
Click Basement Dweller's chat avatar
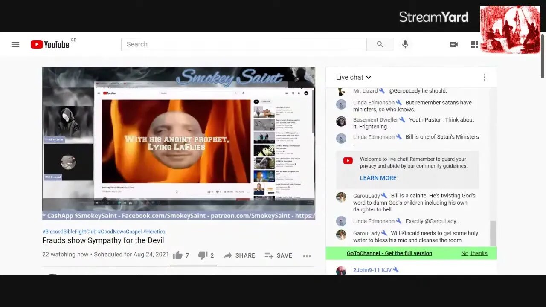341,122
